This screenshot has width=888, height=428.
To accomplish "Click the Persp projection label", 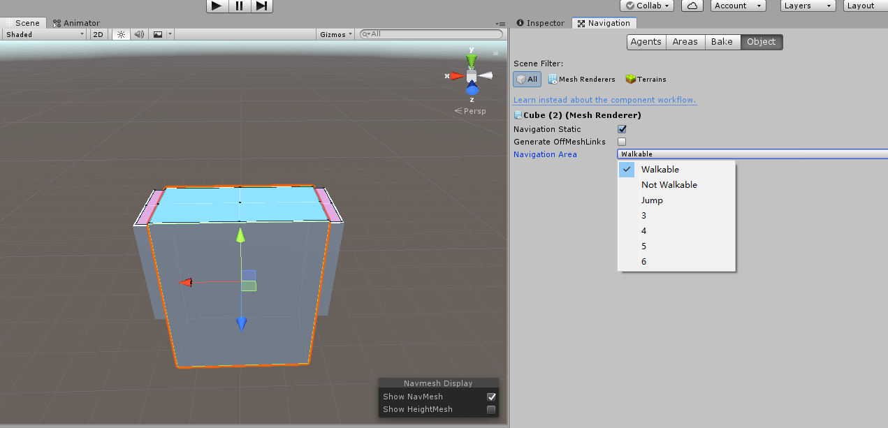I will [470, 111].
